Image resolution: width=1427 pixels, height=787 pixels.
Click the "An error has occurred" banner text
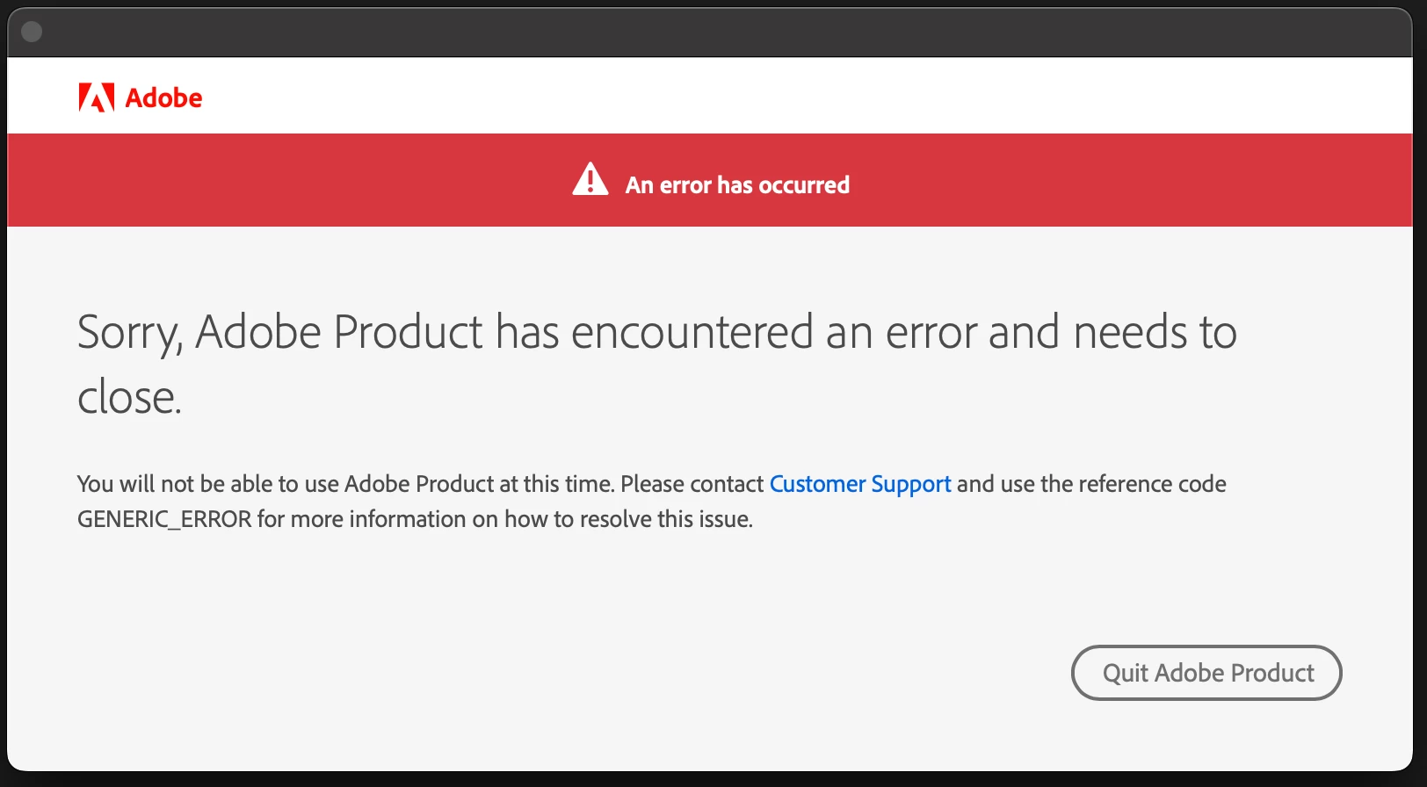pos(737,185)
